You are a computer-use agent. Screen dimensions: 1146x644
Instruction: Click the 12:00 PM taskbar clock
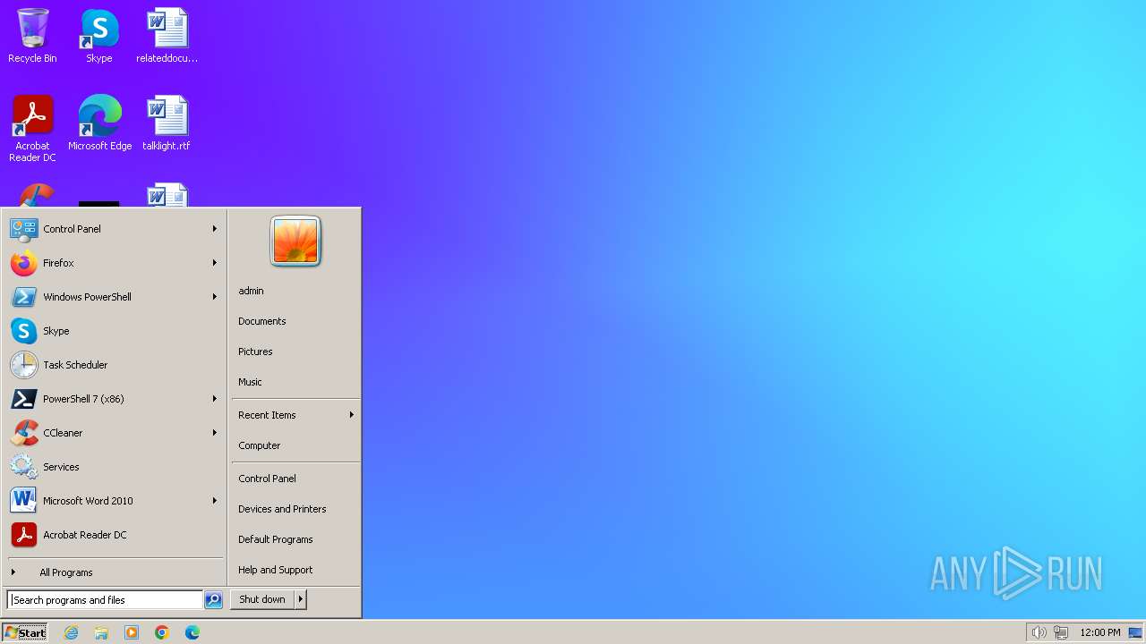coord(1099,632)
